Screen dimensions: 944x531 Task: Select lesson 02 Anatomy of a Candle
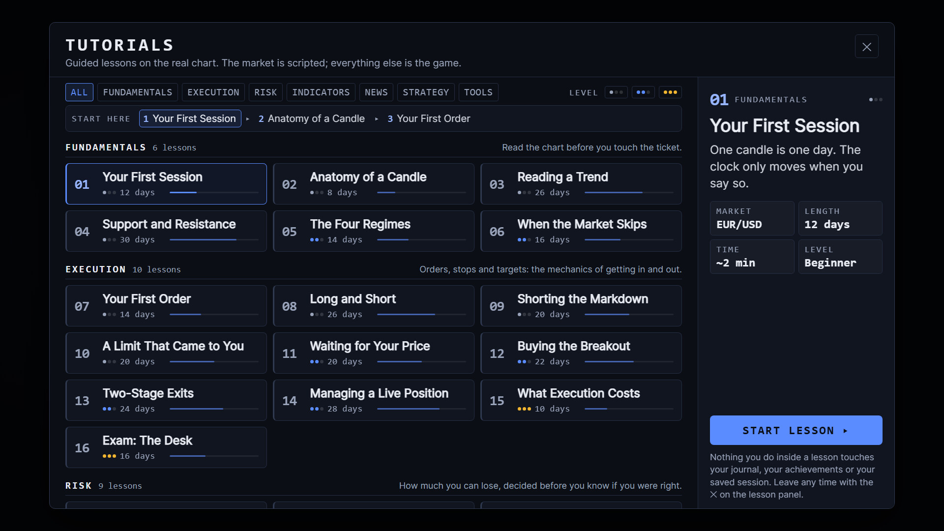374,184
